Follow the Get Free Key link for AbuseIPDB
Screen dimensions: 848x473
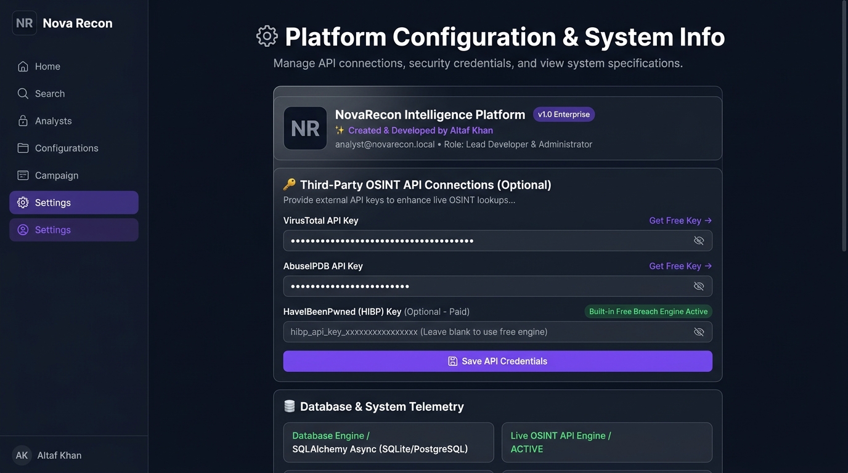click(x=680, y=266)
